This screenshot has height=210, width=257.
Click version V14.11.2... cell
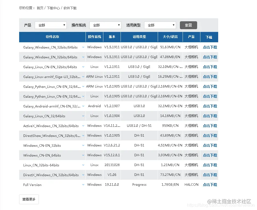112,126
